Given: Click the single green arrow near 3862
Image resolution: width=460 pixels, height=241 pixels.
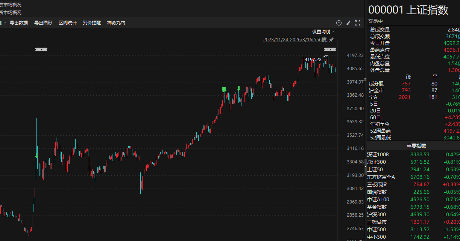Looking at the screenshot, I should 238,88.
